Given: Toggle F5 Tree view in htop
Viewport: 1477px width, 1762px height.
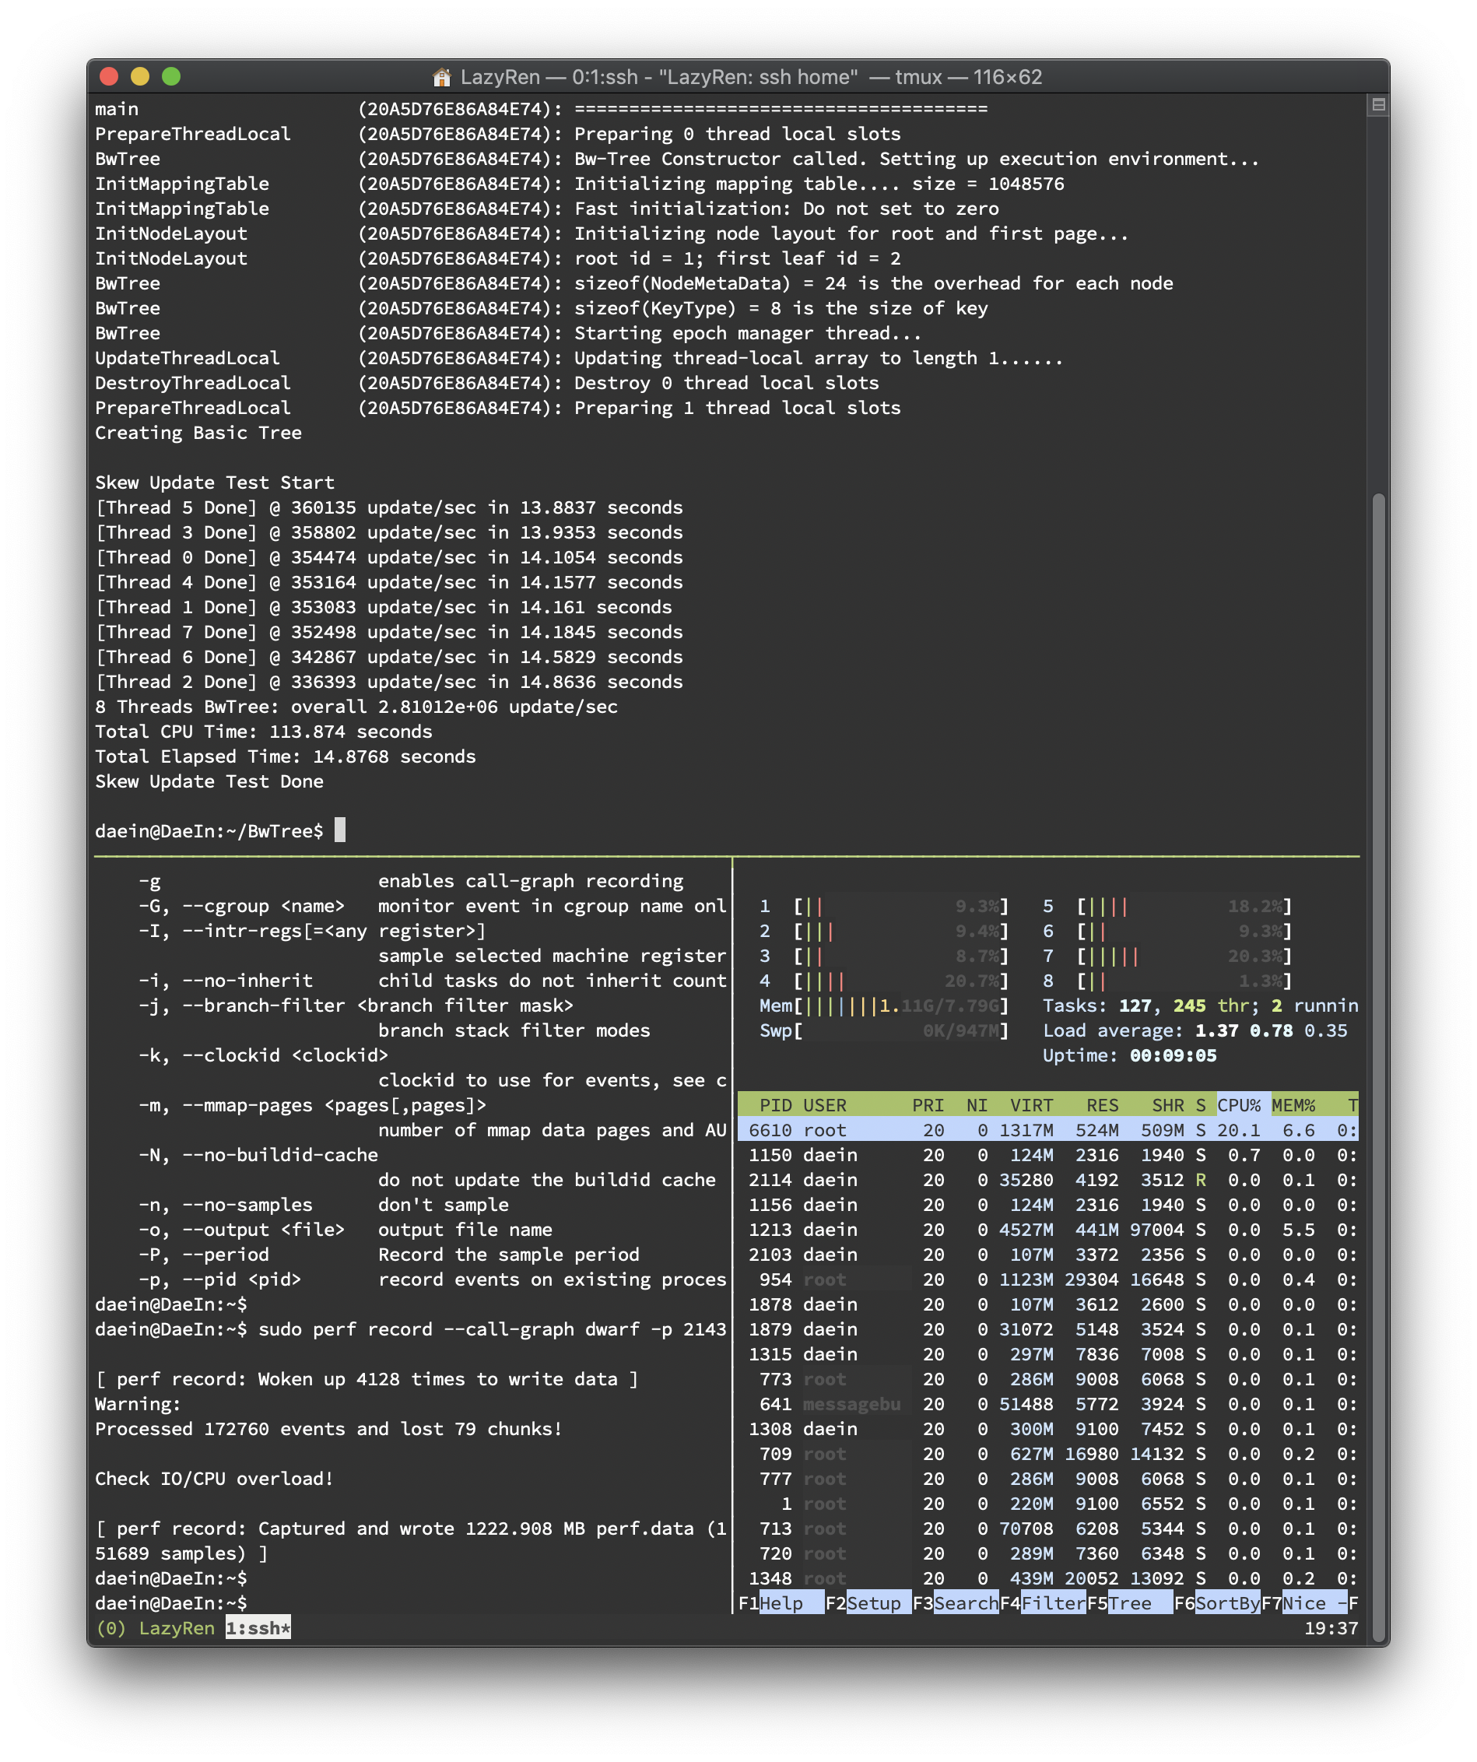Looking at the screenshot, I should click(1130, 1603).
